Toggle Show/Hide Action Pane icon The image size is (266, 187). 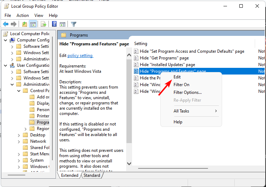63,24
